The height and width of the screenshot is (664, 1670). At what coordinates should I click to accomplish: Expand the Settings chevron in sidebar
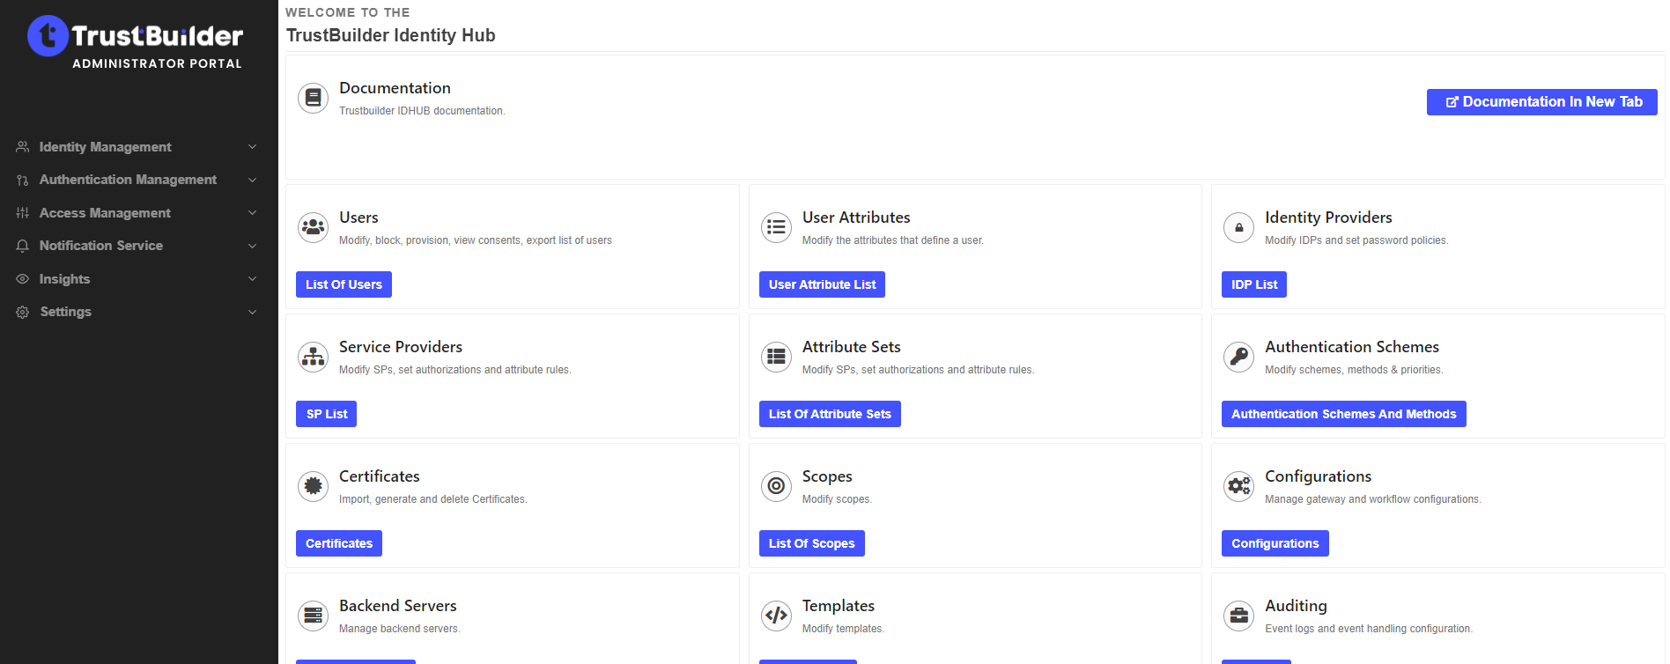[x=252, y=312]
